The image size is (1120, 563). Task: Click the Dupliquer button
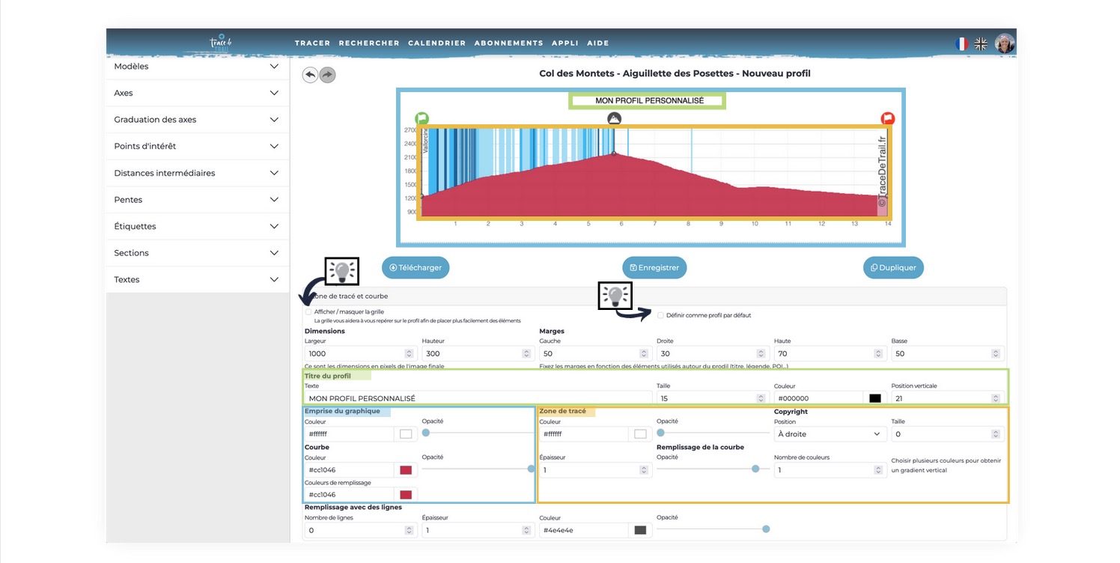[893, 267]
